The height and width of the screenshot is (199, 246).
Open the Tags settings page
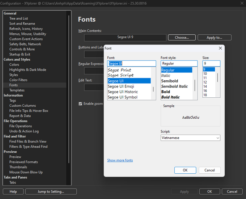point(13,101)
